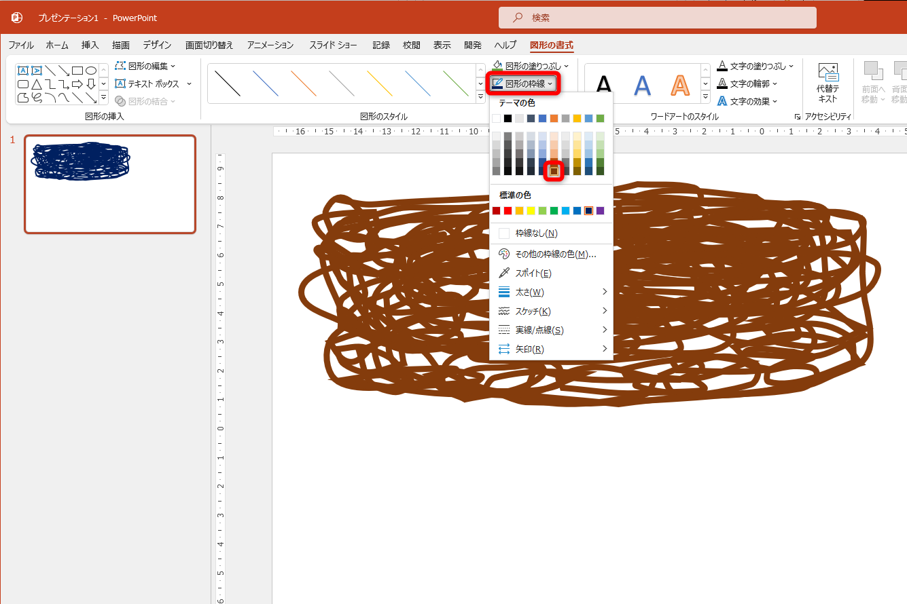
Task: Open 文字の輪郭 dropdown
Action: click(x=747, y=83)
